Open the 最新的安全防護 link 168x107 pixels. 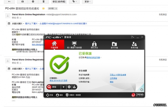click(93, 58)
